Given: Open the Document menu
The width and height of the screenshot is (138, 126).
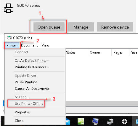Looking at the screenshot, I should click(x=29, y=45).
